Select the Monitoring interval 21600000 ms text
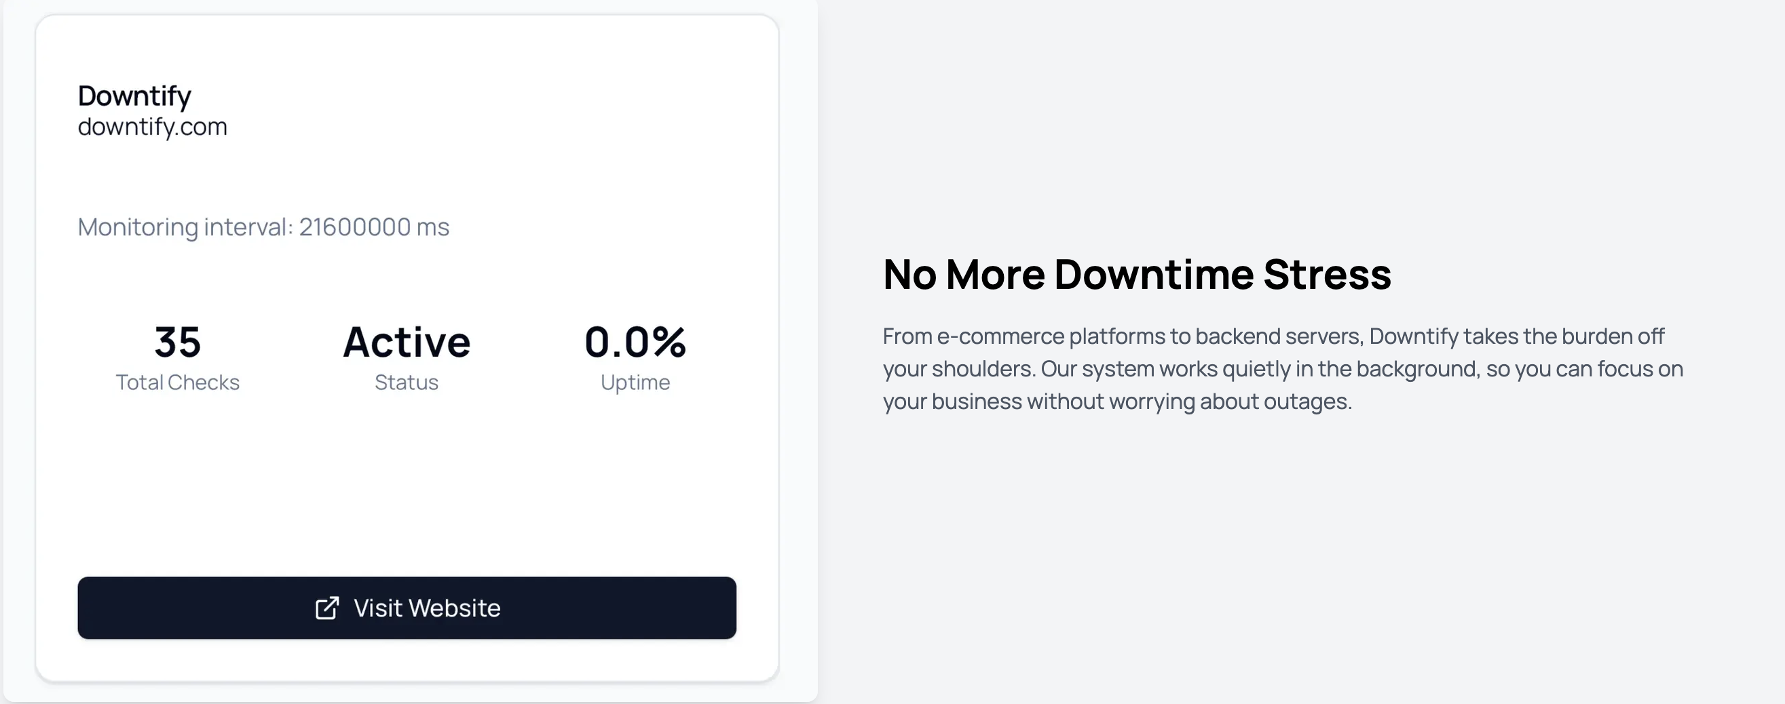 tap(263, 227)
